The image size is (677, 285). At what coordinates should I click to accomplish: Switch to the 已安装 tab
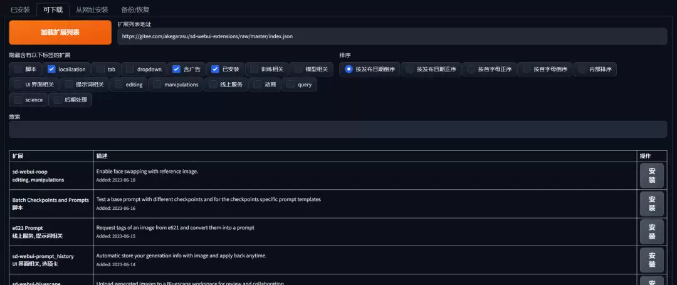coord(20,9)
